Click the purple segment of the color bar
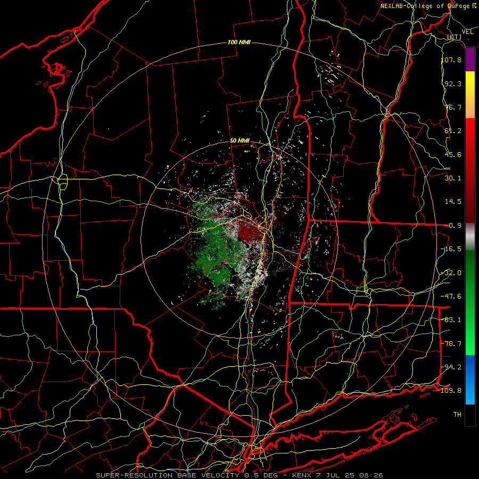The image size is (479, 479). (x=470, y=60)
